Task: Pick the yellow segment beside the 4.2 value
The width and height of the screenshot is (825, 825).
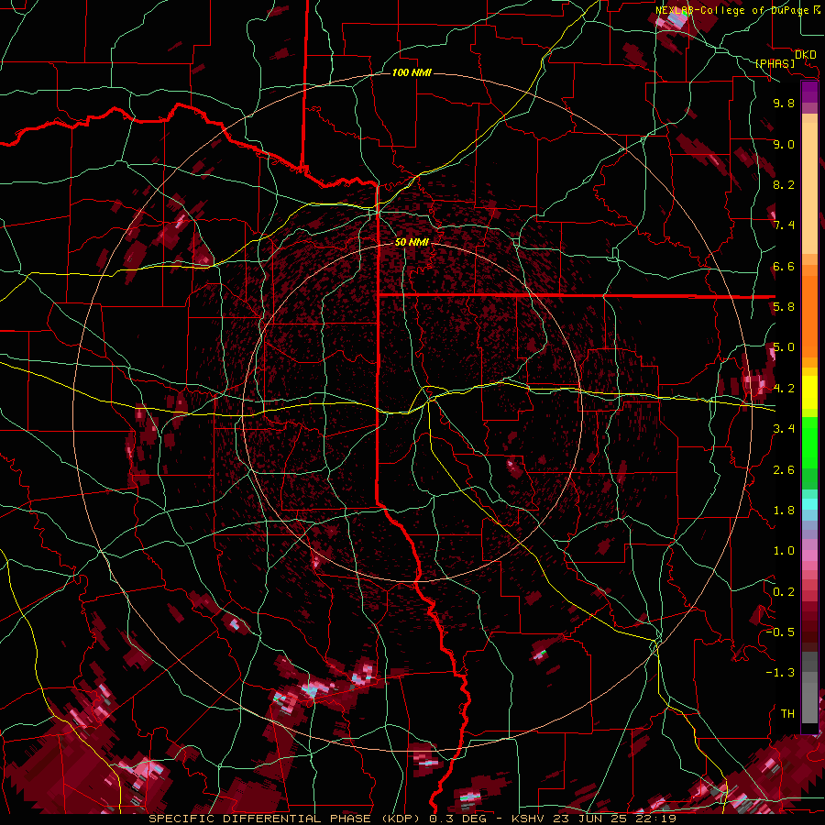Action: coord(809,392)
